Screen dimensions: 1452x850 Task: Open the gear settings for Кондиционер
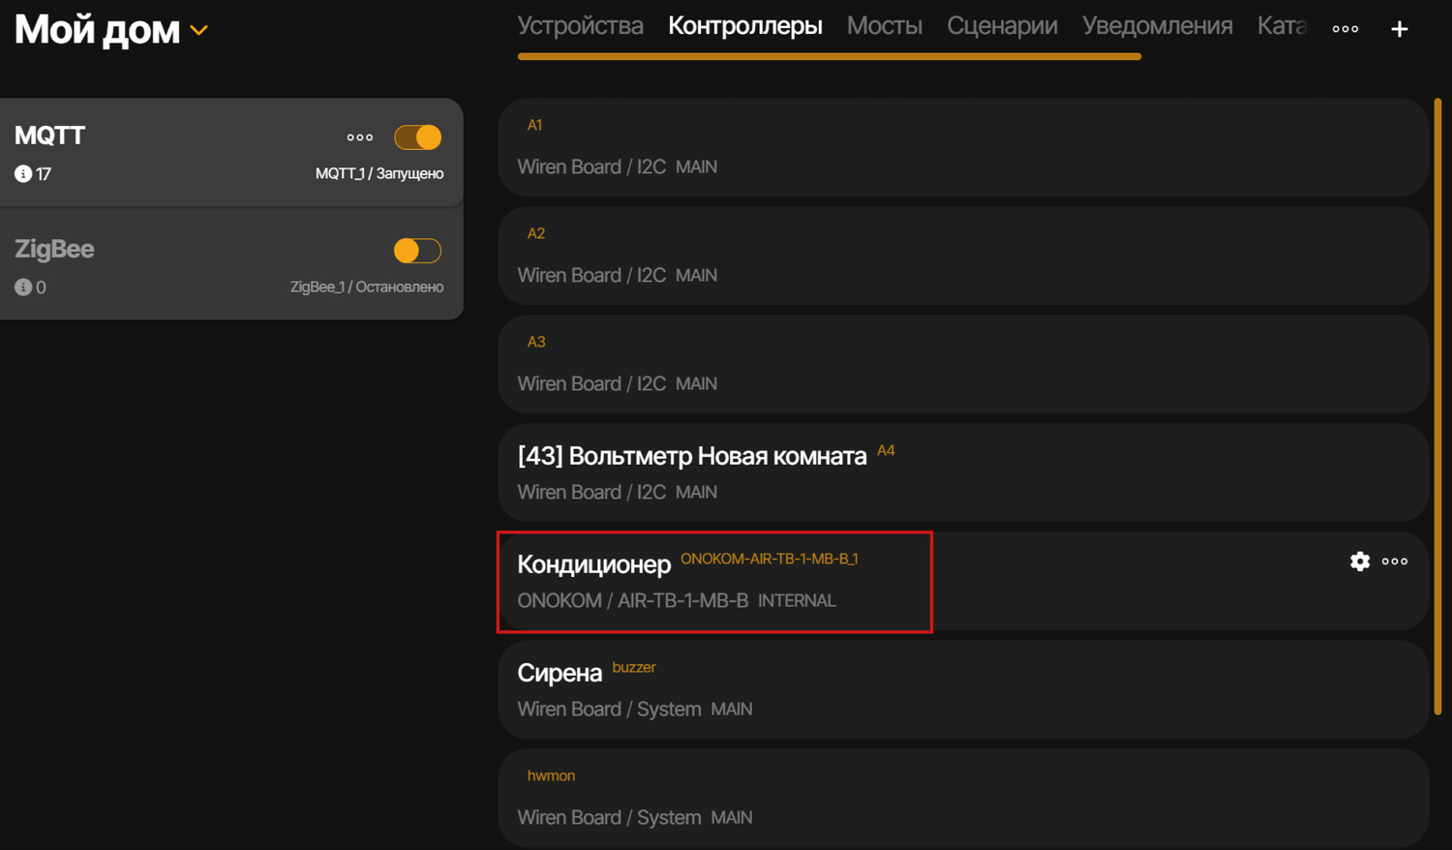(1359, 562)
